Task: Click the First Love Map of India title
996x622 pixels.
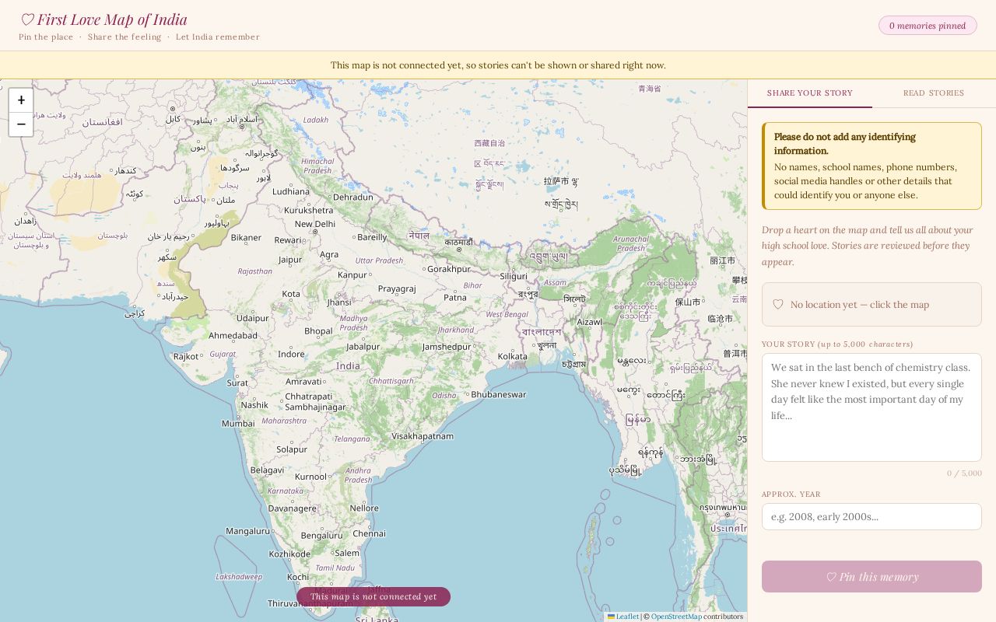Action: click(x=103, y=19)
